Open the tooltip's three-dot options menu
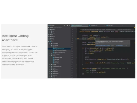Screen dimensions: 137x103 pos(129,41)
